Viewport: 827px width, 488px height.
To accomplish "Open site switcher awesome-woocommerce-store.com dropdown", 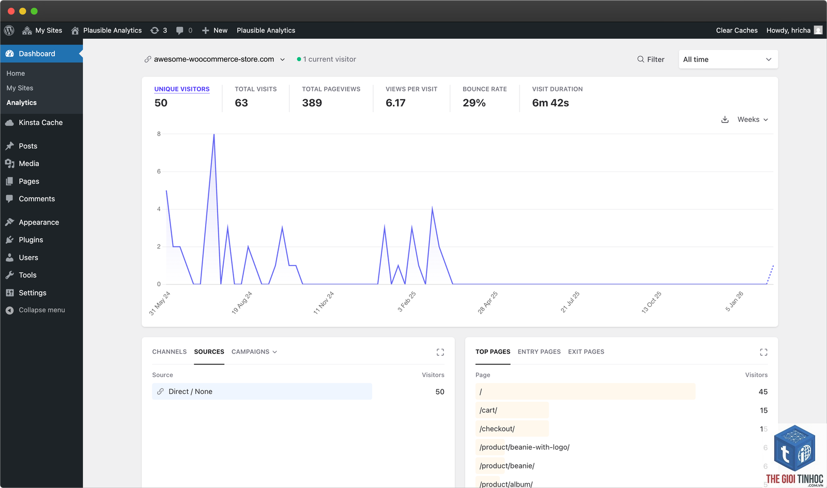I will click(215, 59).
